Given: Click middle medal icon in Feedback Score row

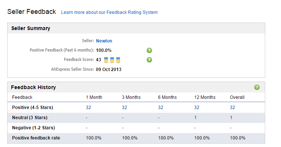Looking at the screenshot, I should click(x=112, y=60).
